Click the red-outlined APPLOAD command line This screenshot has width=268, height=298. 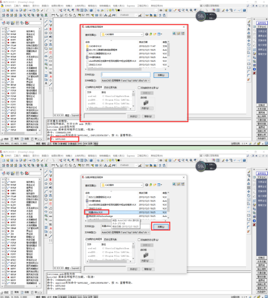65,139
